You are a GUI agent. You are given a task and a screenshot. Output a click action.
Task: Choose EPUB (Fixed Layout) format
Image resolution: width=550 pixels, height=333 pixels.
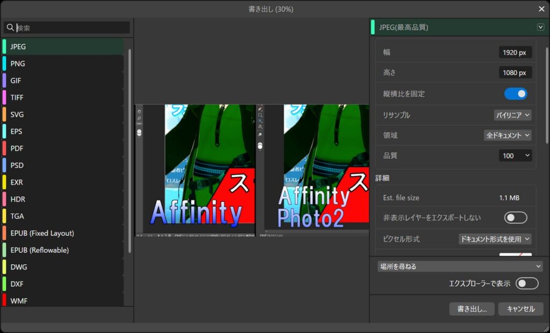42,233
